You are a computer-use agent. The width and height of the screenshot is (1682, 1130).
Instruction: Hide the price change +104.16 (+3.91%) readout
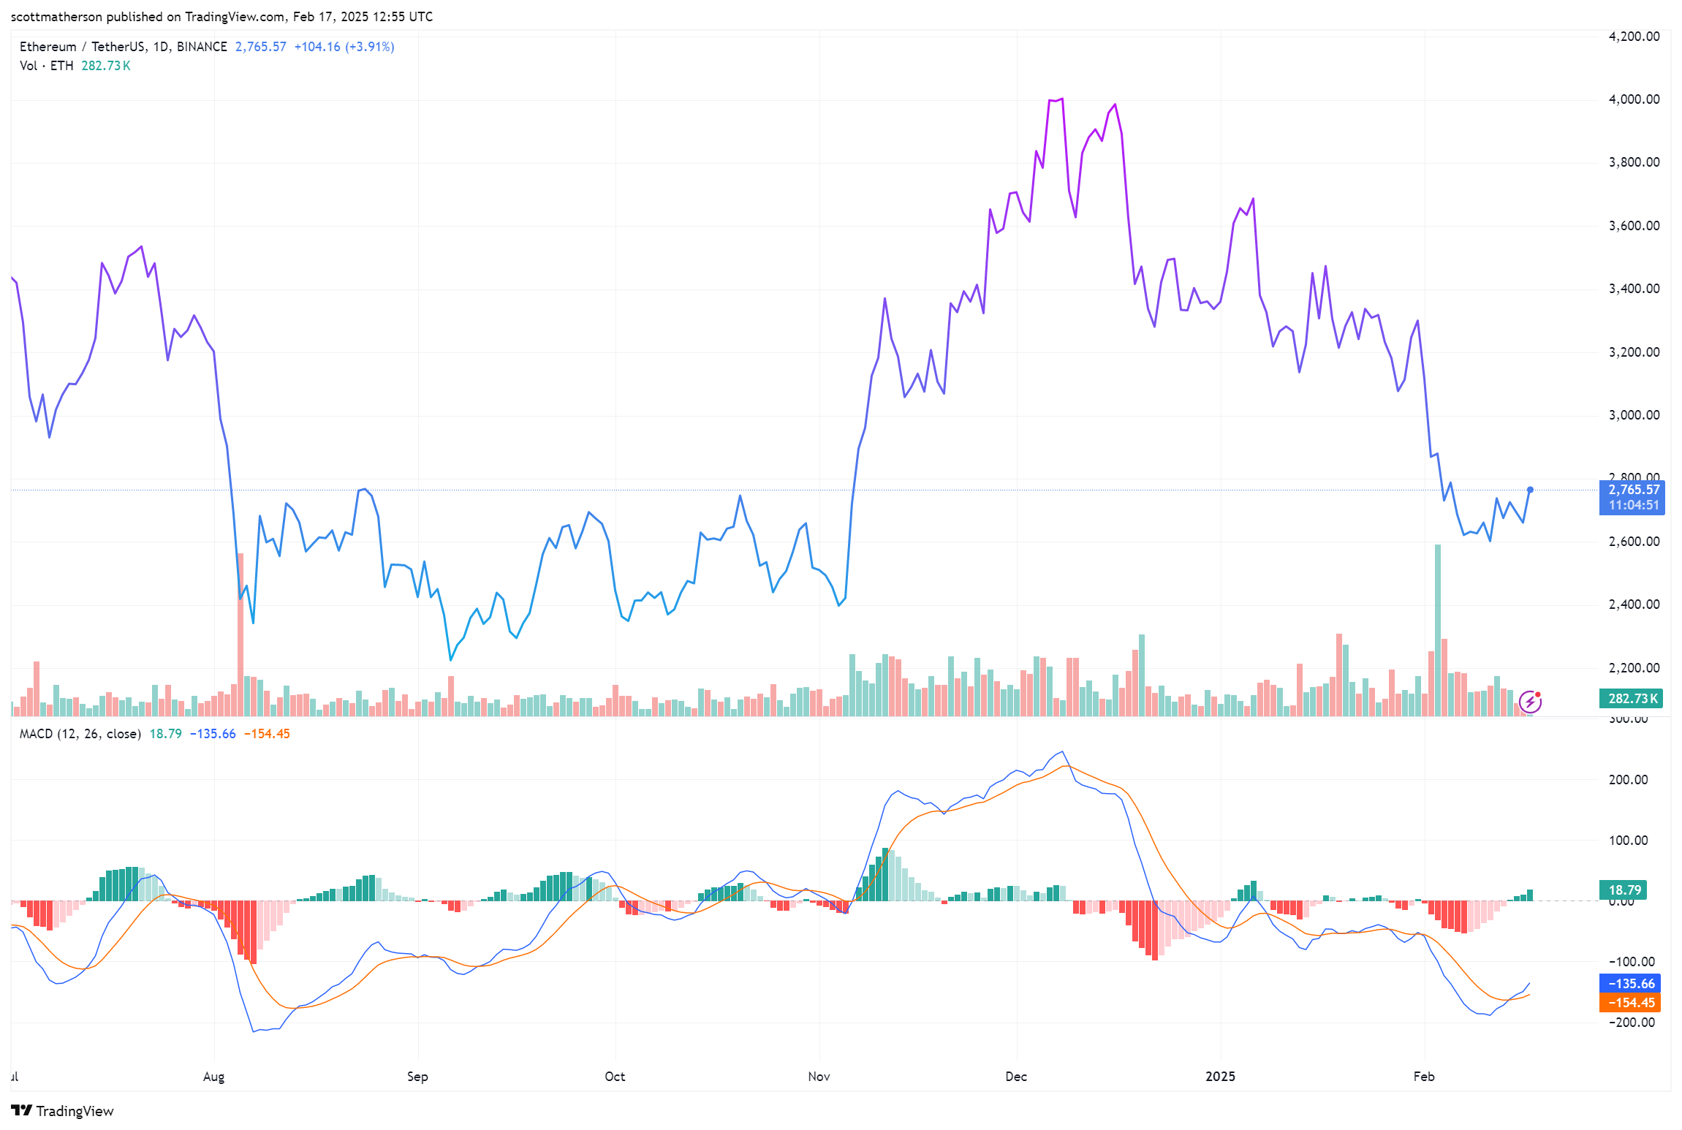[x=344, y=46]
